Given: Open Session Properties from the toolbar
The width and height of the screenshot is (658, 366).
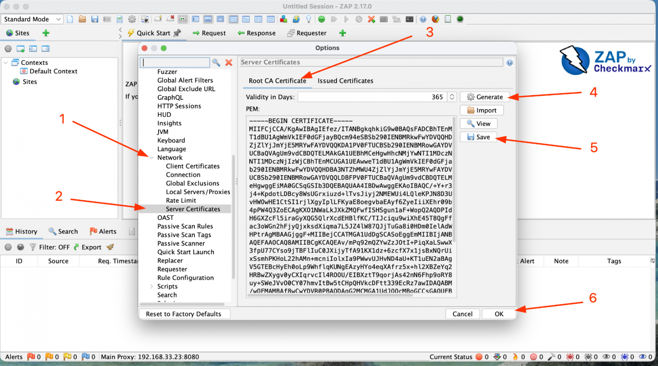Looking at the screenshot, I should [x=120, y=19].
